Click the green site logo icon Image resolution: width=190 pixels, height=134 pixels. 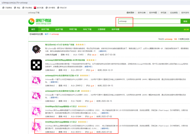coord(31,21)
